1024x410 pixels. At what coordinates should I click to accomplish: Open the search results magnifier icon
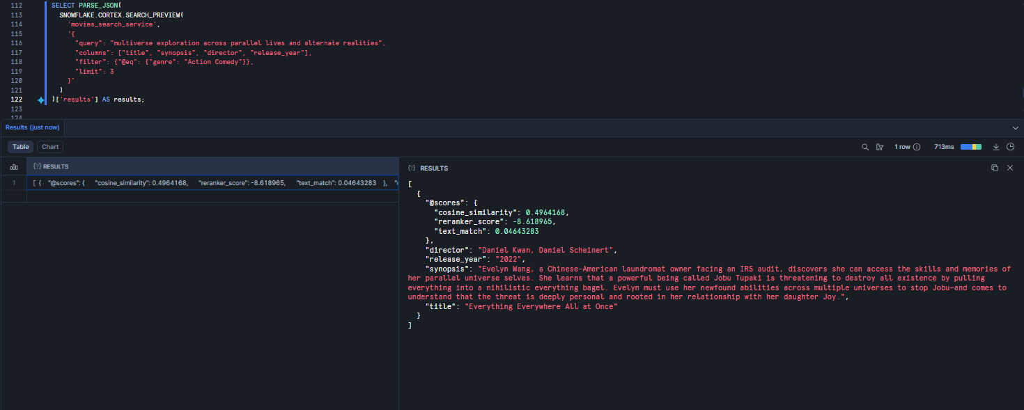865,147
